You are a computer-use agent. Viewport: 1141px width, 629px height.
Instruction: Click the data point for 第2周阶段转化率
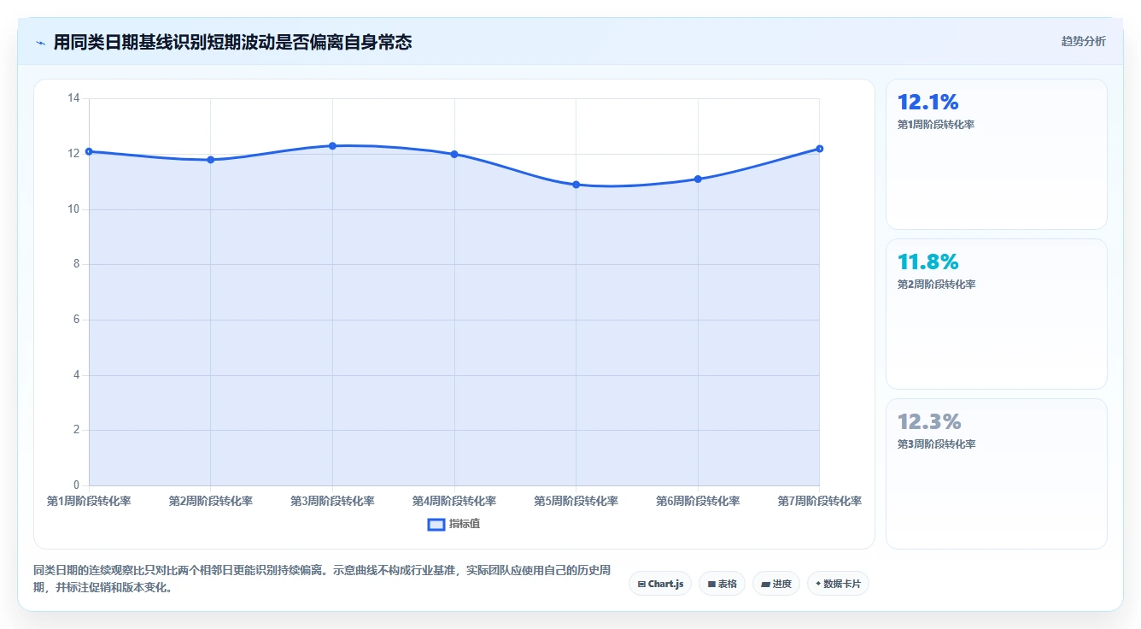[x=211, y=160]
